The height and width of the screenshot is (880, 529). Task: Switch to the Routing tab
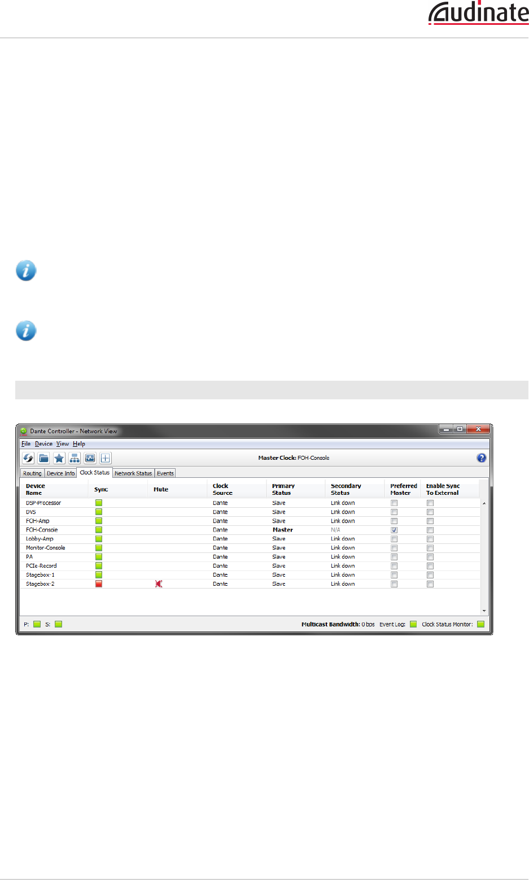pos(32,473)
